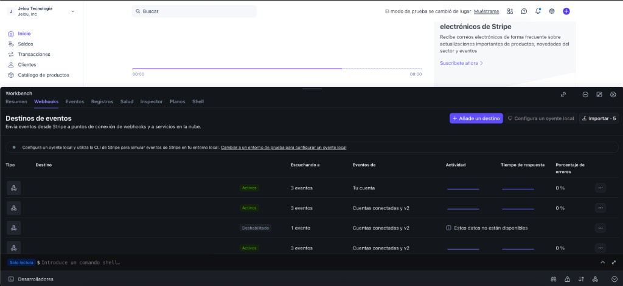Click the Añade un destino button
The height and width of the screenshot is (286, 623).
click(x=476, y=118)
